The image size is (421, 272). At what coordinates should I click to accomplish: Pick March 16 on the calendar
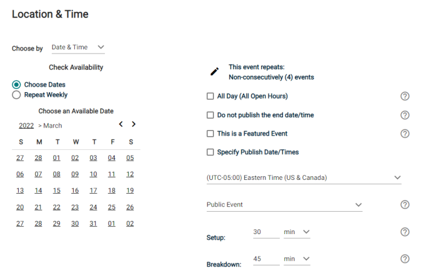click(x=75, y=191)
